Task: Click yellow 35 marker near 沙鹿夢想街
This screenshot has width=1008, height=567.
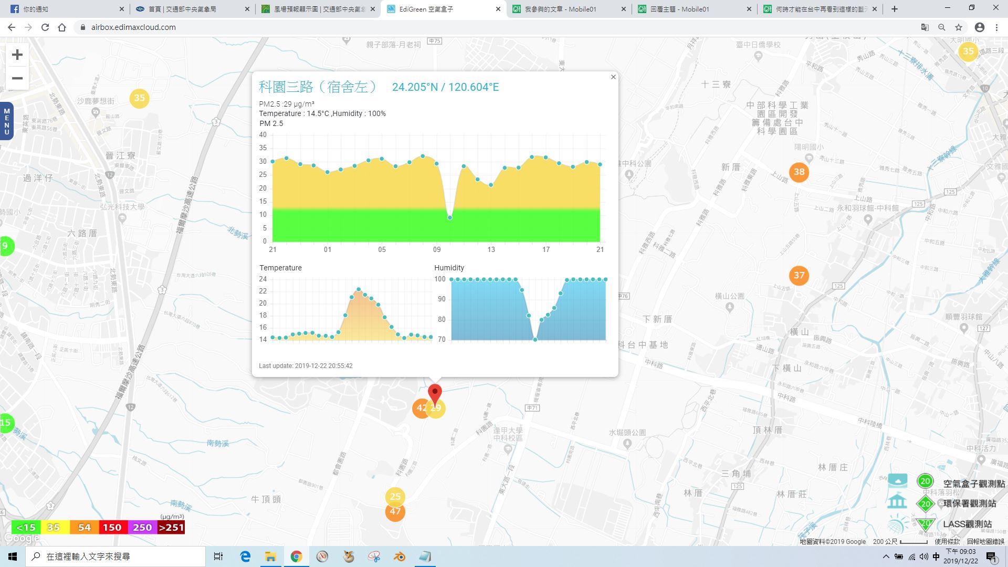Action: [139, 98]
